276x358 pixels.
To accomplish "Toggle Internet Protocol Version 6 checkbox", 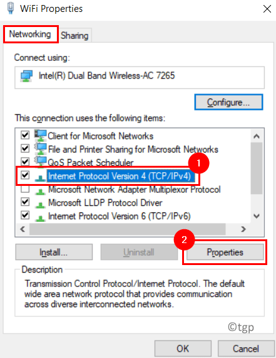I will coord(25,215).
